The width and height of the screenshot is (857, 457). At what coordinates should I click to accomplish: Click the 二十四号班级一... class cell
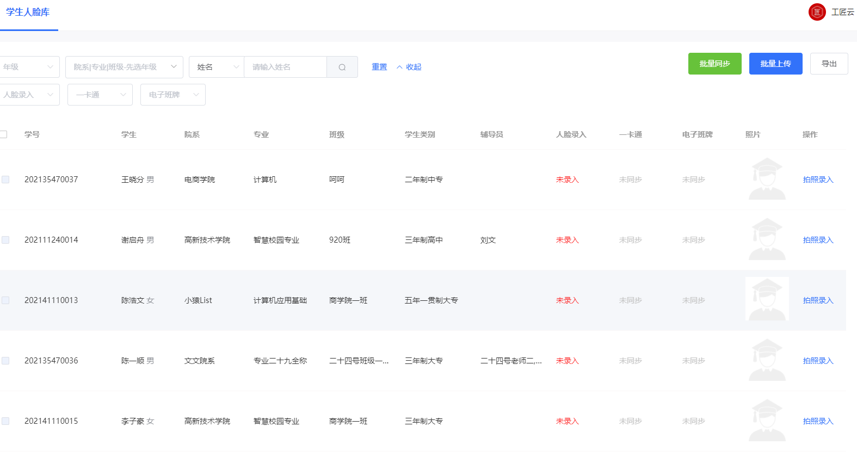click(359, 361)
